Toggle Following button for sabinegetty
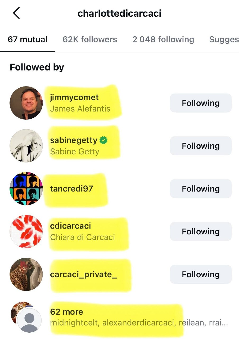This screenshot has width=239, height=339. pyautogui.click(x=201, y=146)
